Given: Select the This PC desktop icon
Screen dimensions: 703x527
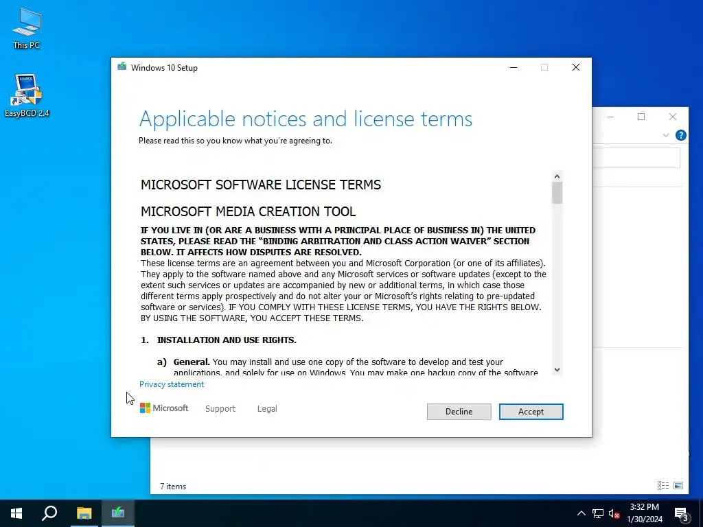Looking at the screenshot, I should click(27, 29).
